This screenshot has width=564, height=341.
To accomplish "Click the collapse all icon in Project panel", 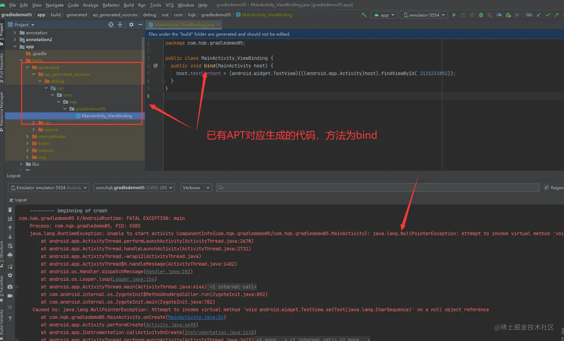I will pos(120,25).
